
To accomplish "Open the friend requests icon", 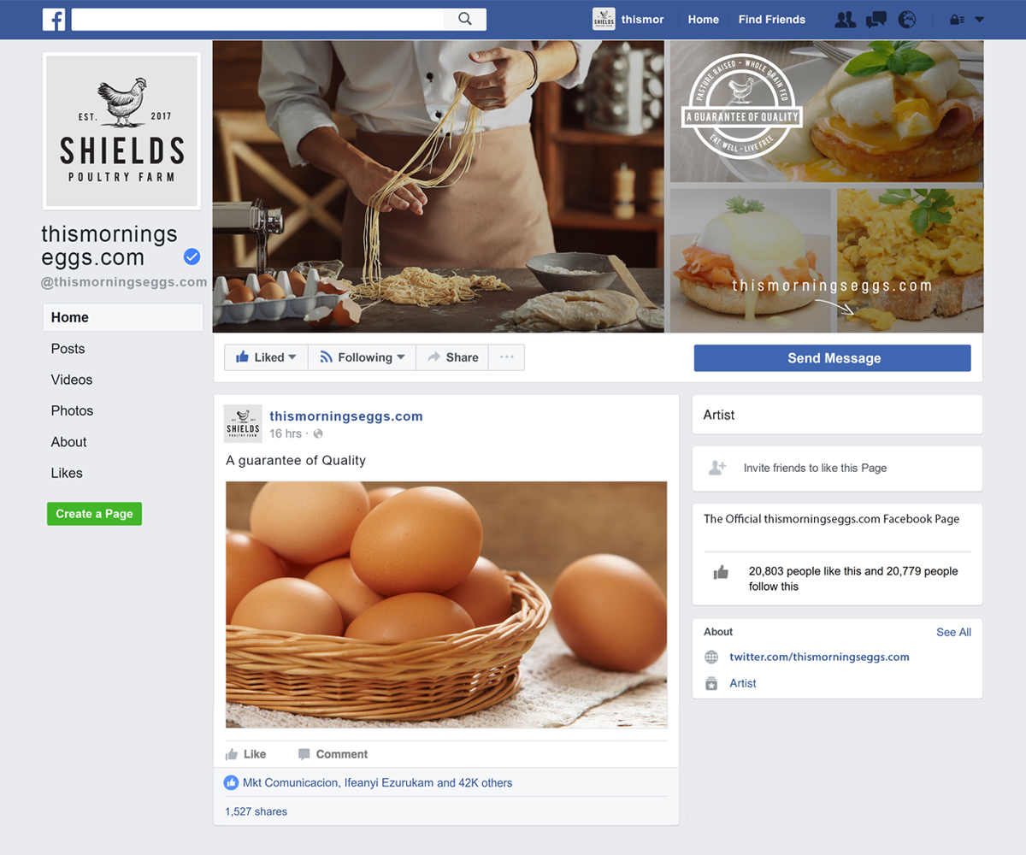I will coord(846,20).
